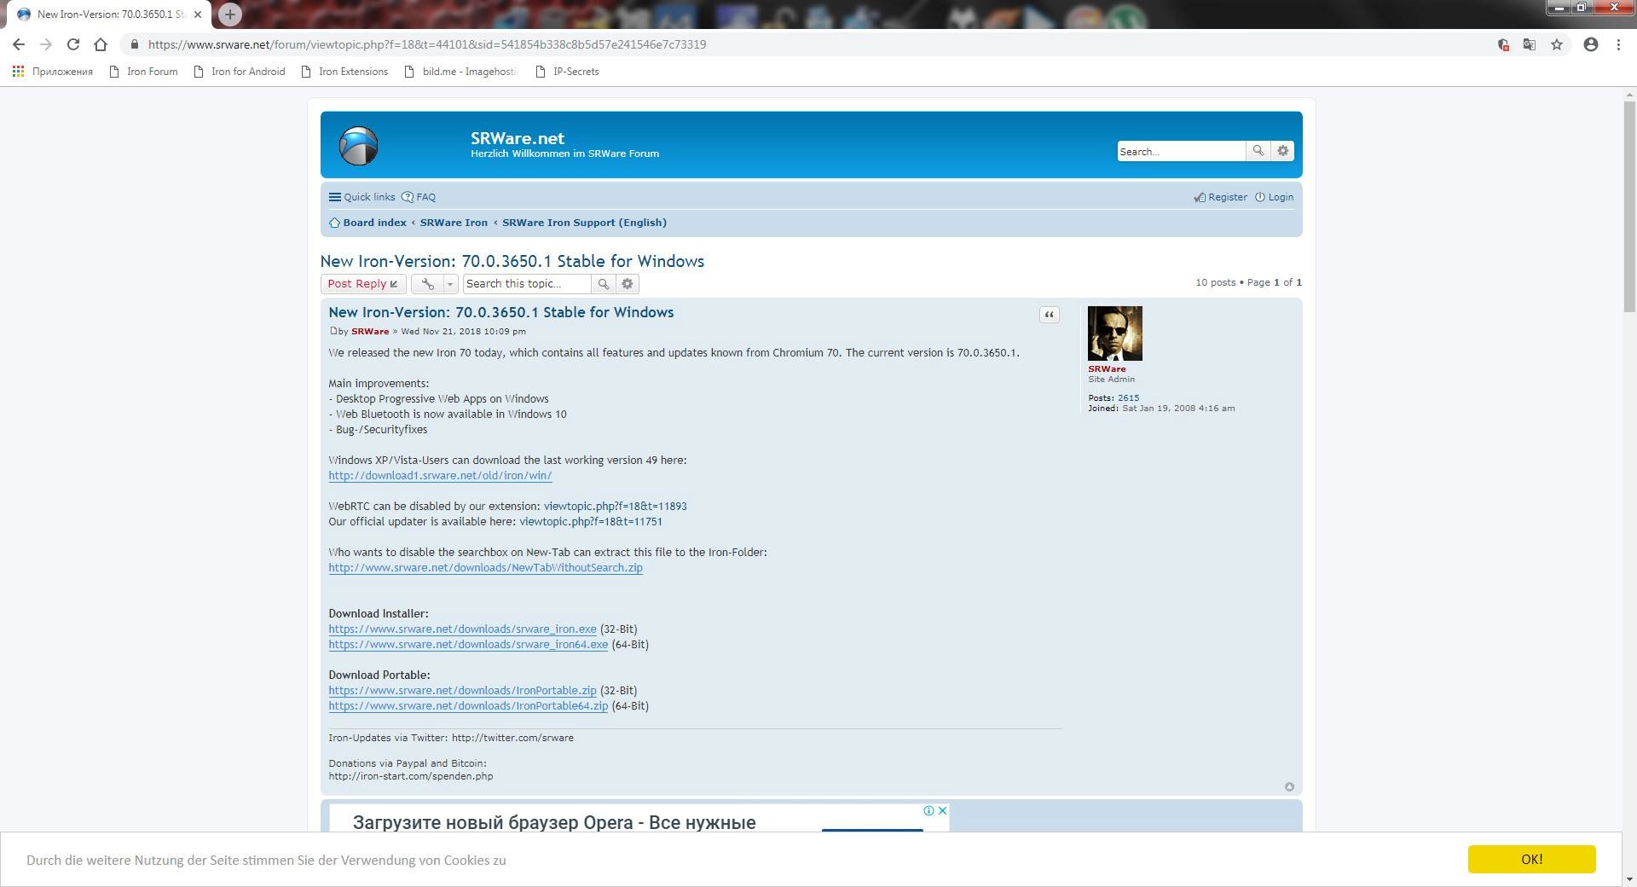Open the user profile avatar icon
The height and width of the screenshot is (887, 1637).
tap(1591, 44)
